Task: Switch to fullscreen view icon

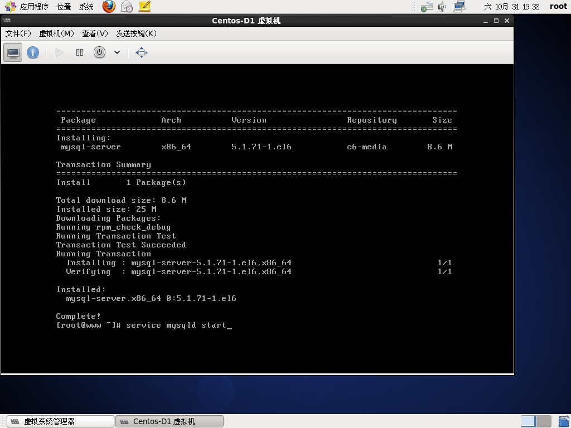Action: (x=142, y=52)
